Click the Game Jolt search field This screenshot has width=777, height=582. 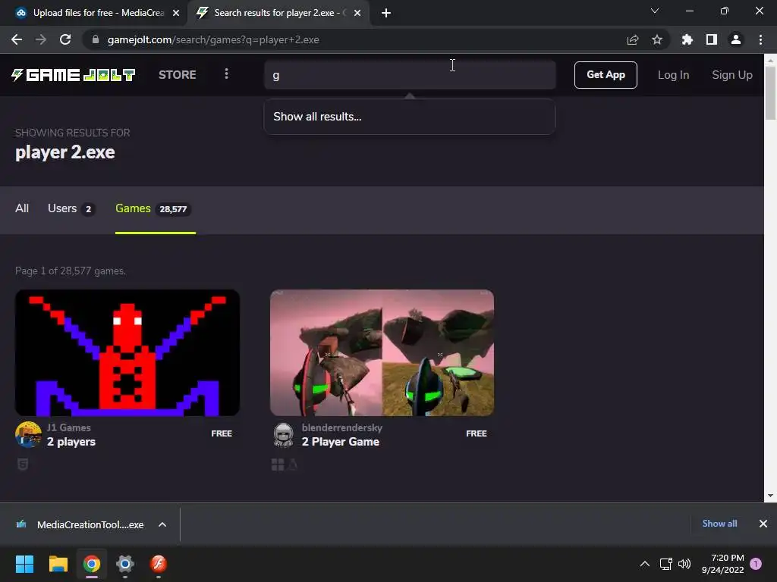click(410, 75)
